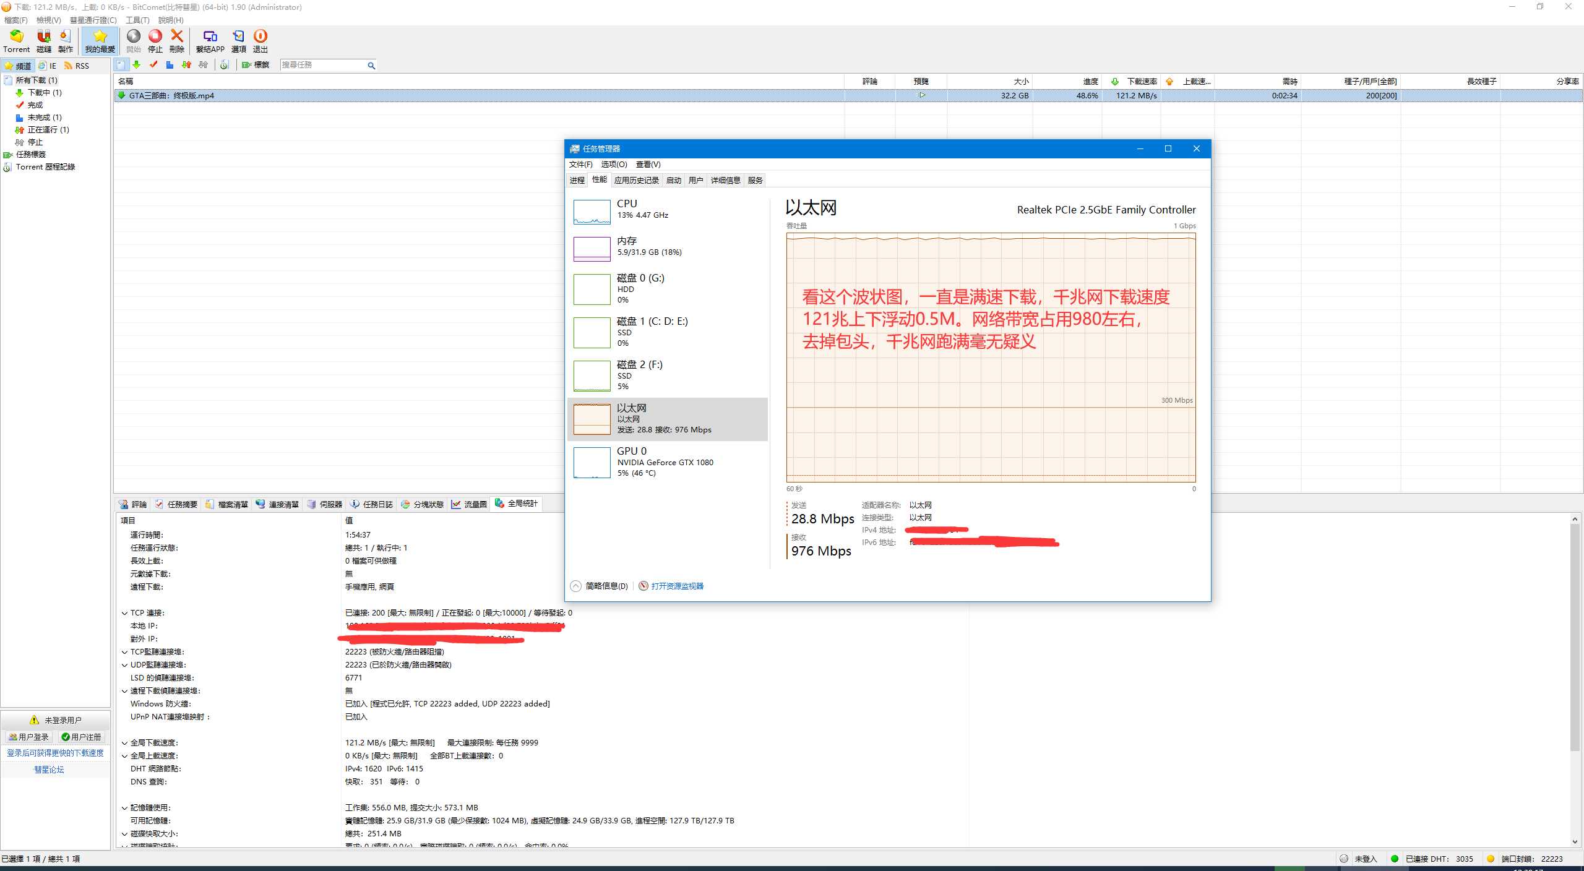This screenshot has width=1584, height=871.
Task: Click the yellow port-blocked status indicator
Action: [x=1491, y=859]
